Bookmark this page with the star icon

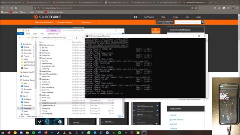point(196,8)
